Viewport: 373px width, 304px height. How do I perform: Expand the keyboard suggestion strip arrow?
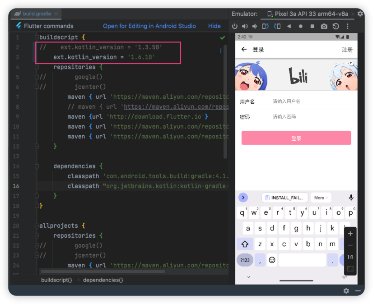point(243,198)
